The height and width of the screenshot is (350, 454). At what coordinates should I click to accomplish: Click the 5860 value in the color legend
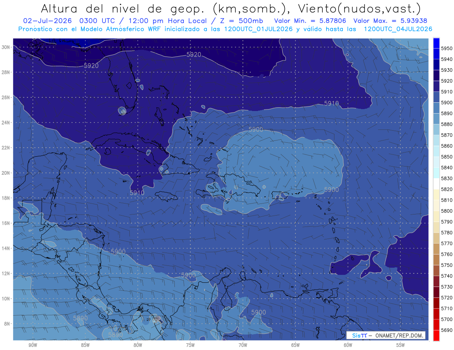point(447,146)
